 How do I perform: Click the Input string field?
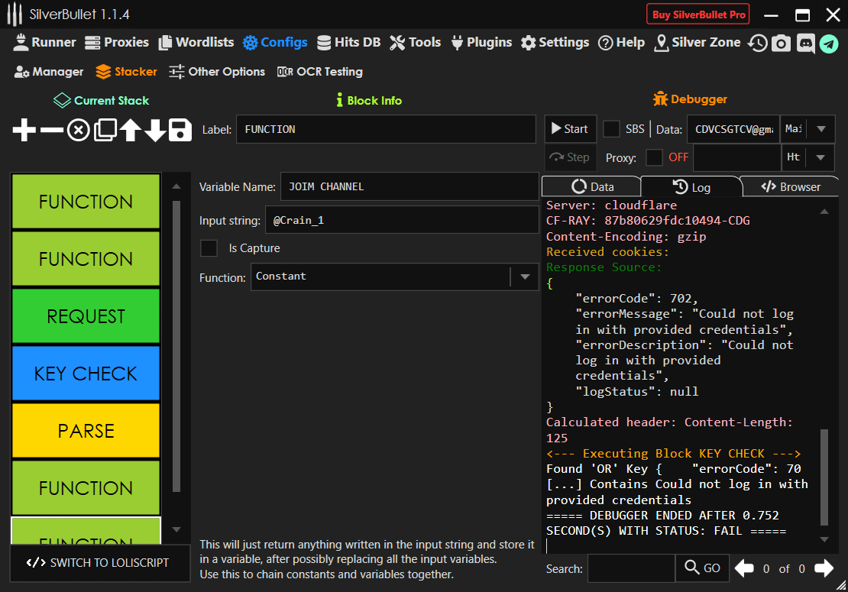(401, 220)
